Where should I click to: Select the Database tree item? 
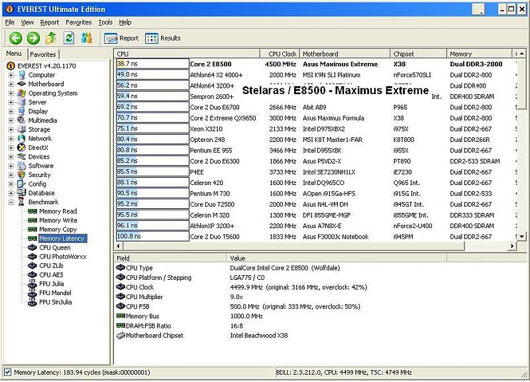[x=41, y=193]
